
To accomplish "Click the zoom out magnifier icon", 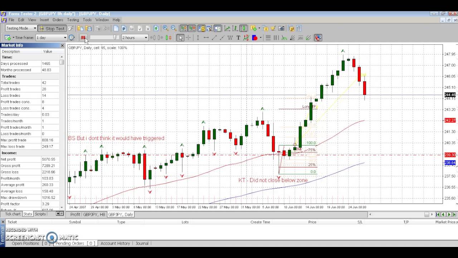I will coord(174,28).
